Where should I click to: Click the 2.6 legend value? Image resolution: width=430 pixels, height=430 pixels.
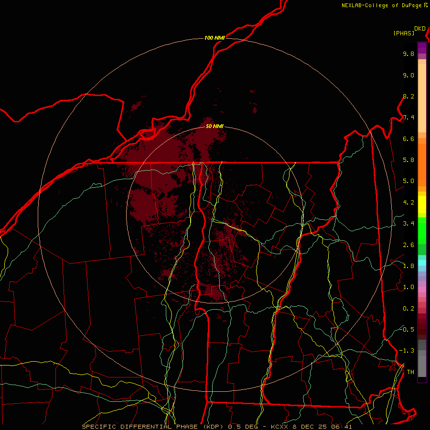tap(408, 245)
